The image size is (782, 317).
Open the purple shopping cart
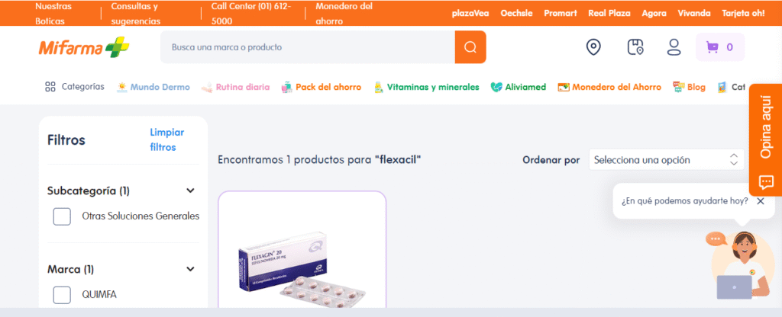point(719,47)
